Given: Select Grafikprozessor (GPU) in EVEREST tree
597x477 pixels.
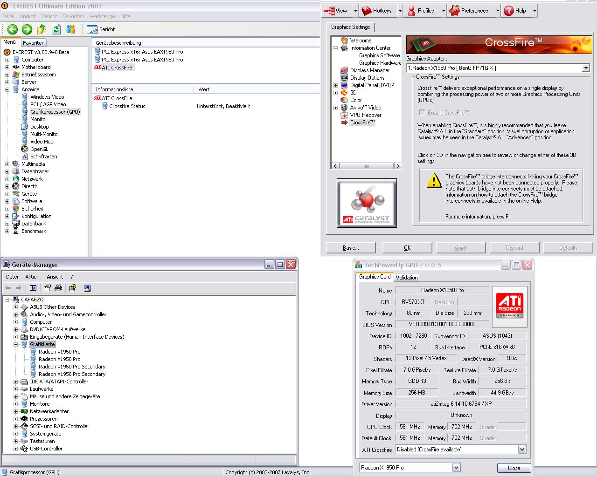Looking at the screenshot, I should [x=55, y=112].
